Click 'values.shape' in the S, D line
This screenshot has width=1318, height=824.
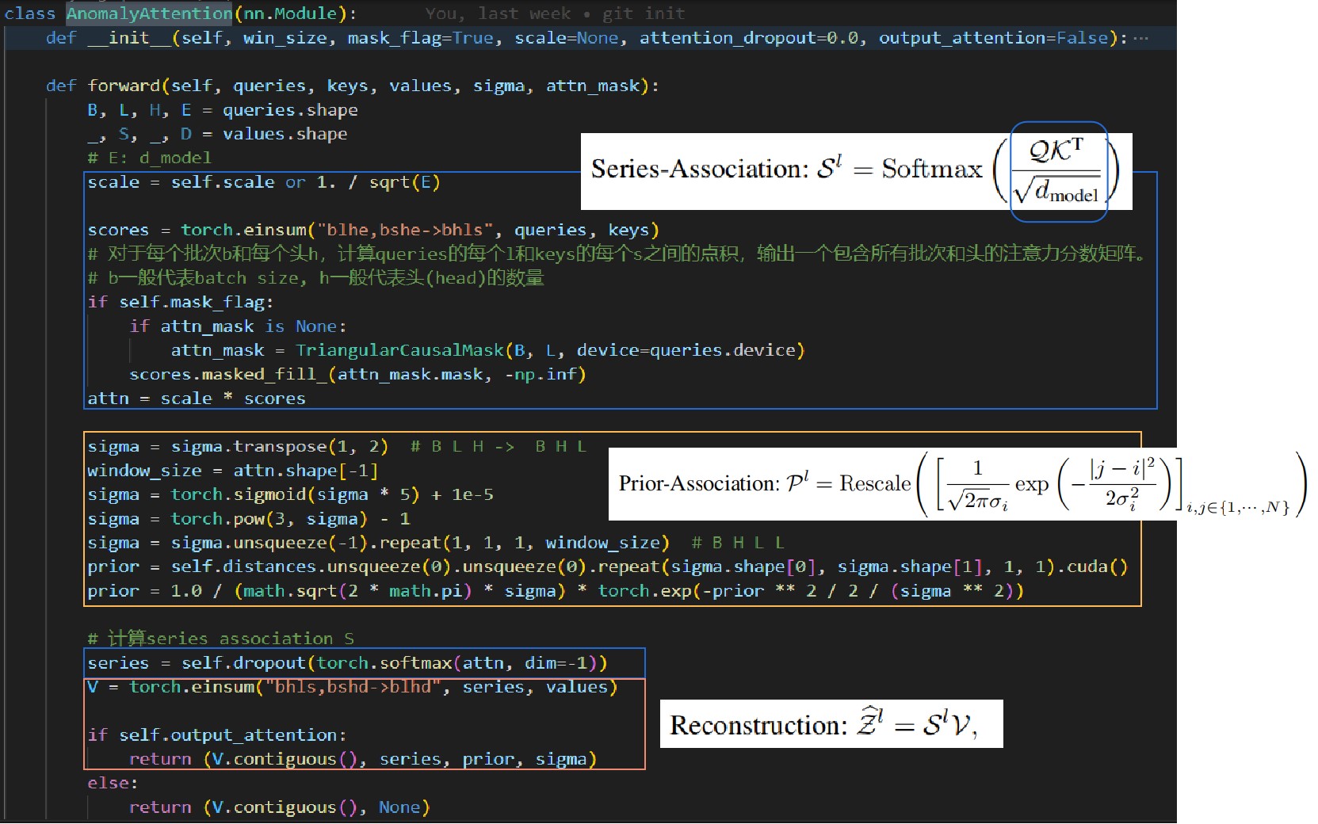(285, 134)
